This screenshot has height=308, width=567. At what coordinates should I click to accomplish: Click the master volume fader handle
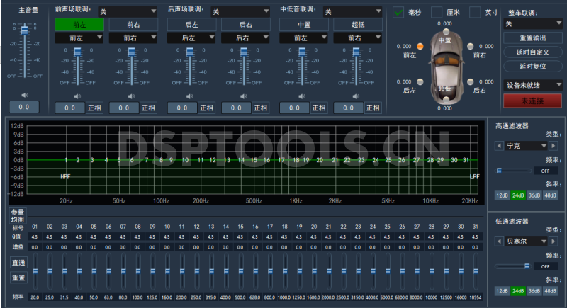(x=24, y=30)
